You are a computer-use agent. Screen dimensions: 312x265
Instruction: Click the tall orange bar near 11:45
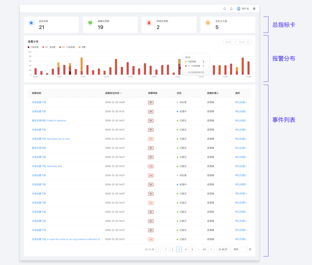pos(81,66)
